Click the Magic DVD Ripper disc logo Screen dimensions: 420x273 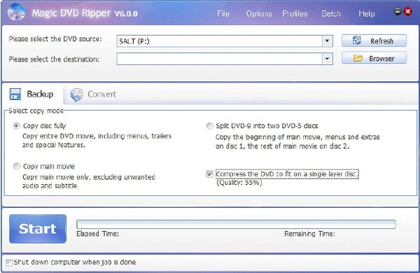click(x=17, y=12)
